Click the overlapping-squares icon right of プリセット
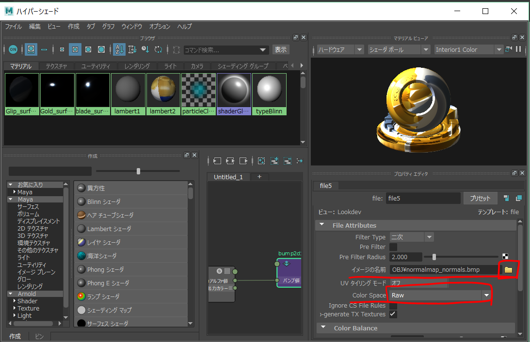Screen dimensions: 530x342 tap(518, 198)
